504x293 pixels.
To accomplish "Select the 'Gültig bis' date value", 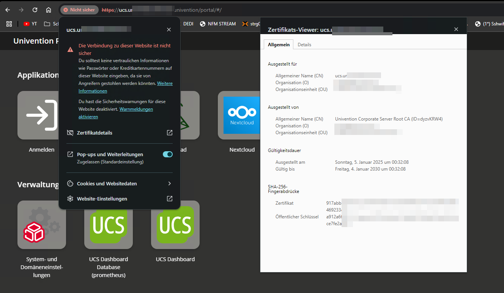I will [x=370, y=169].
